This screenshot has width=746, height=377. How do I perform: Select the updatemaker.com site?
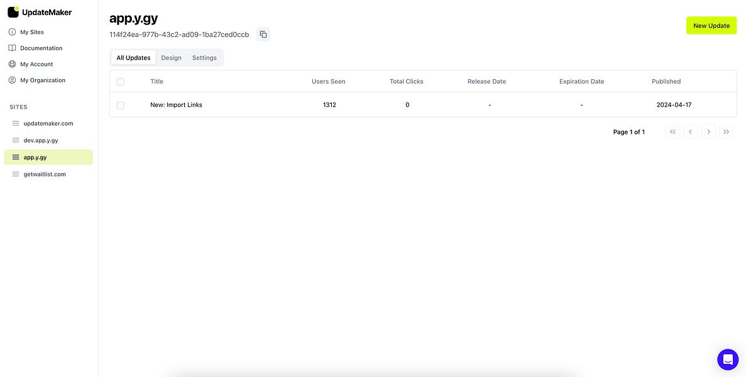click(x=48, y=123)
